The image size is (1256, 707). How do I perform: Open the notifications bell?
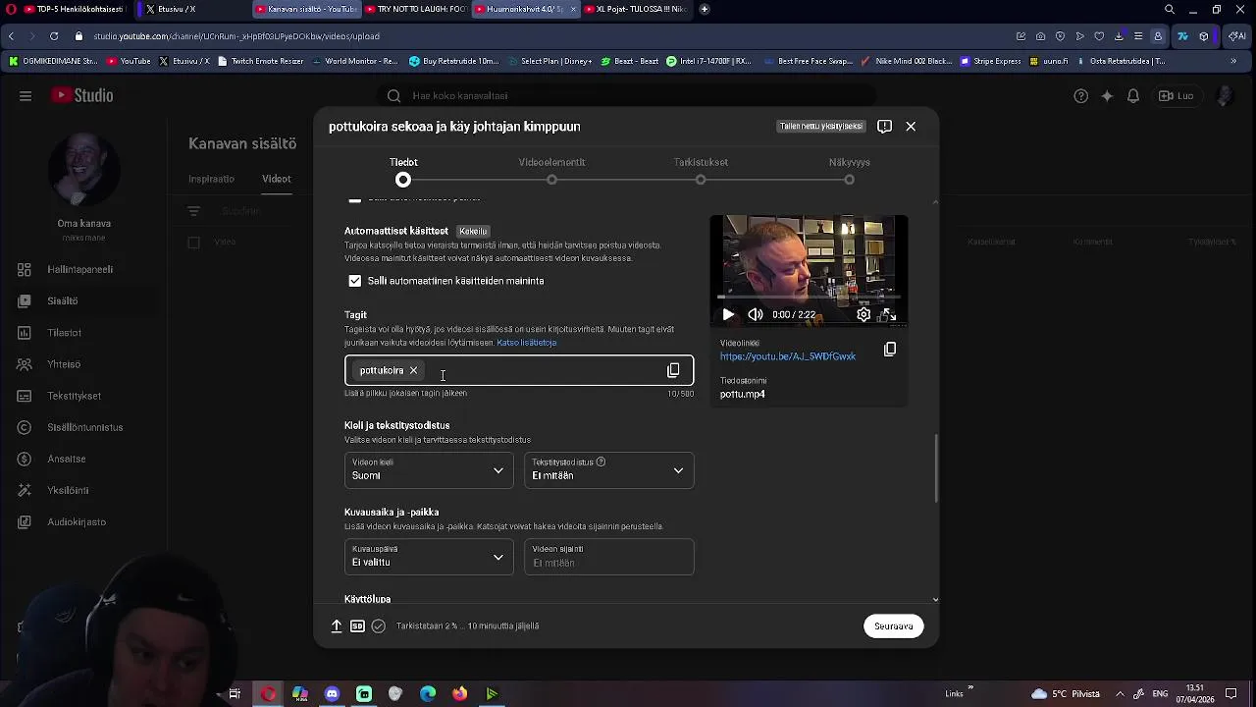coord(1133,95)
